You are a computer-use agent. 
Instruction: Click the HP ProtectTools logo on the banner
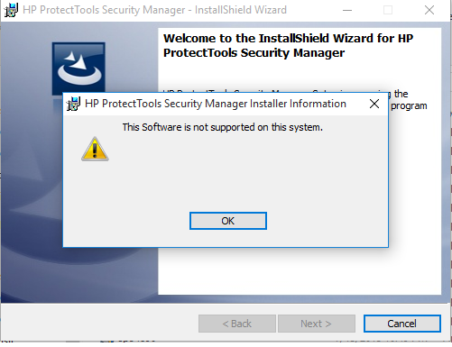coord(78,68)
